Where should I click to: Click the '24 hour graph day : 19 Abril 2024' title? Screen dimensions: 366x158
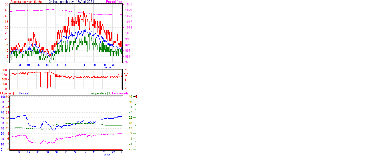pos(71,2)
